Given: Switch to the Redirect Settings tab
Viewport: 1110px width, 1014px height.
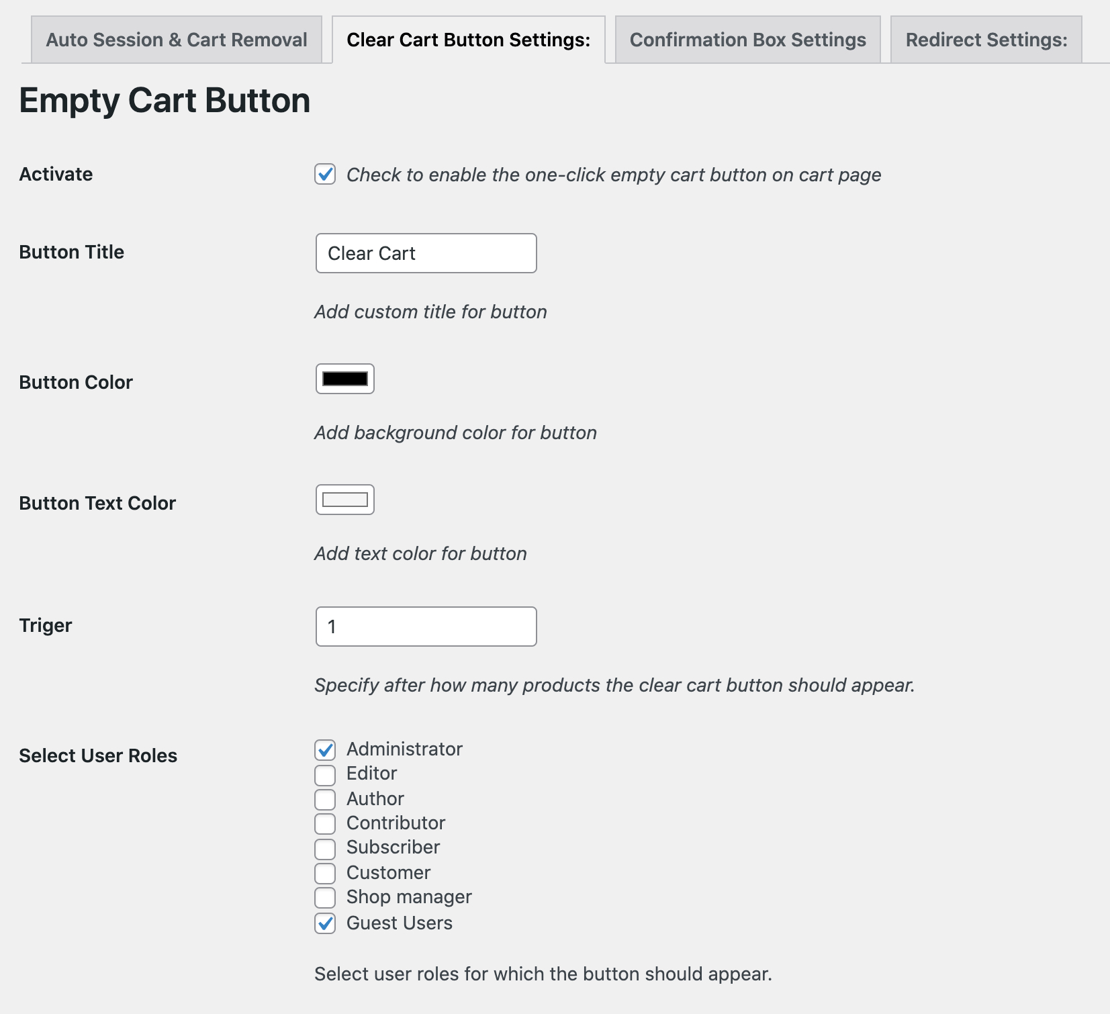Looking at the screenshot, I should pos(986,39).
